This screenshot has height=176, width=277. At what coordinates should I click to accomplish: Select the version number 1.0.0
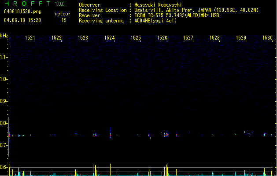tap(60, 4)
